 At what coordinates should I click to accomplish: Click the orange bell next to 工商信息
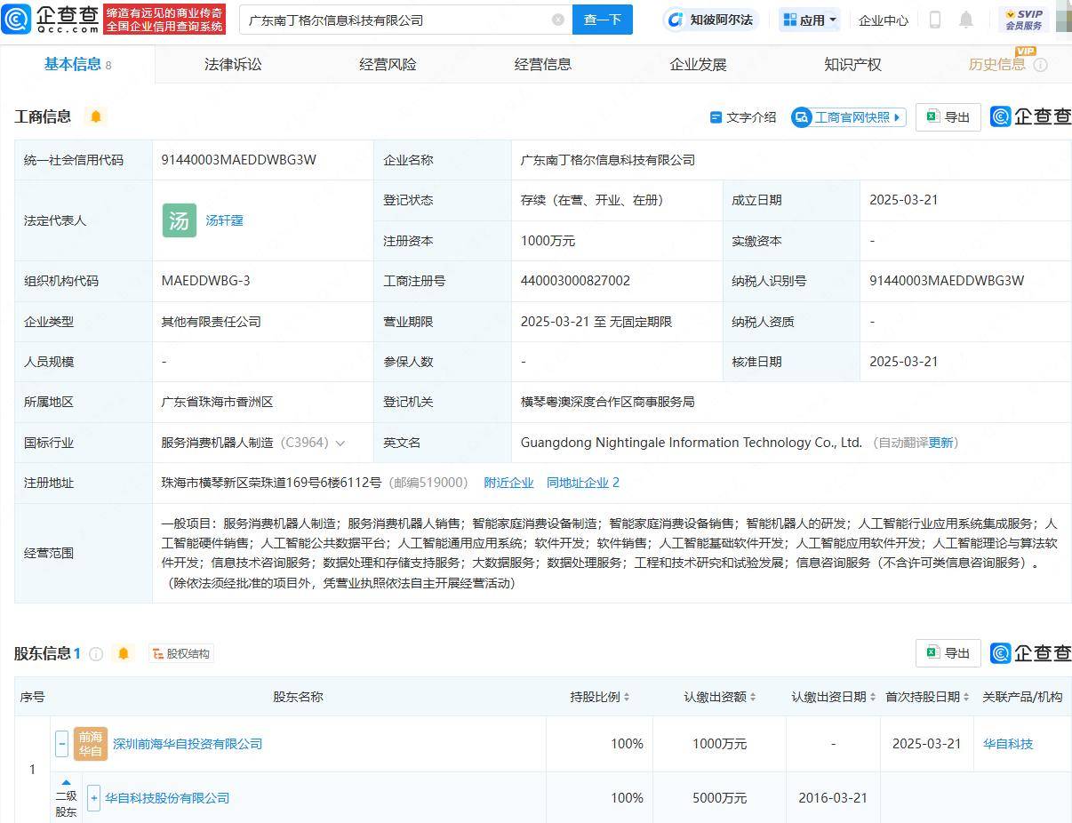coord(95,116)
